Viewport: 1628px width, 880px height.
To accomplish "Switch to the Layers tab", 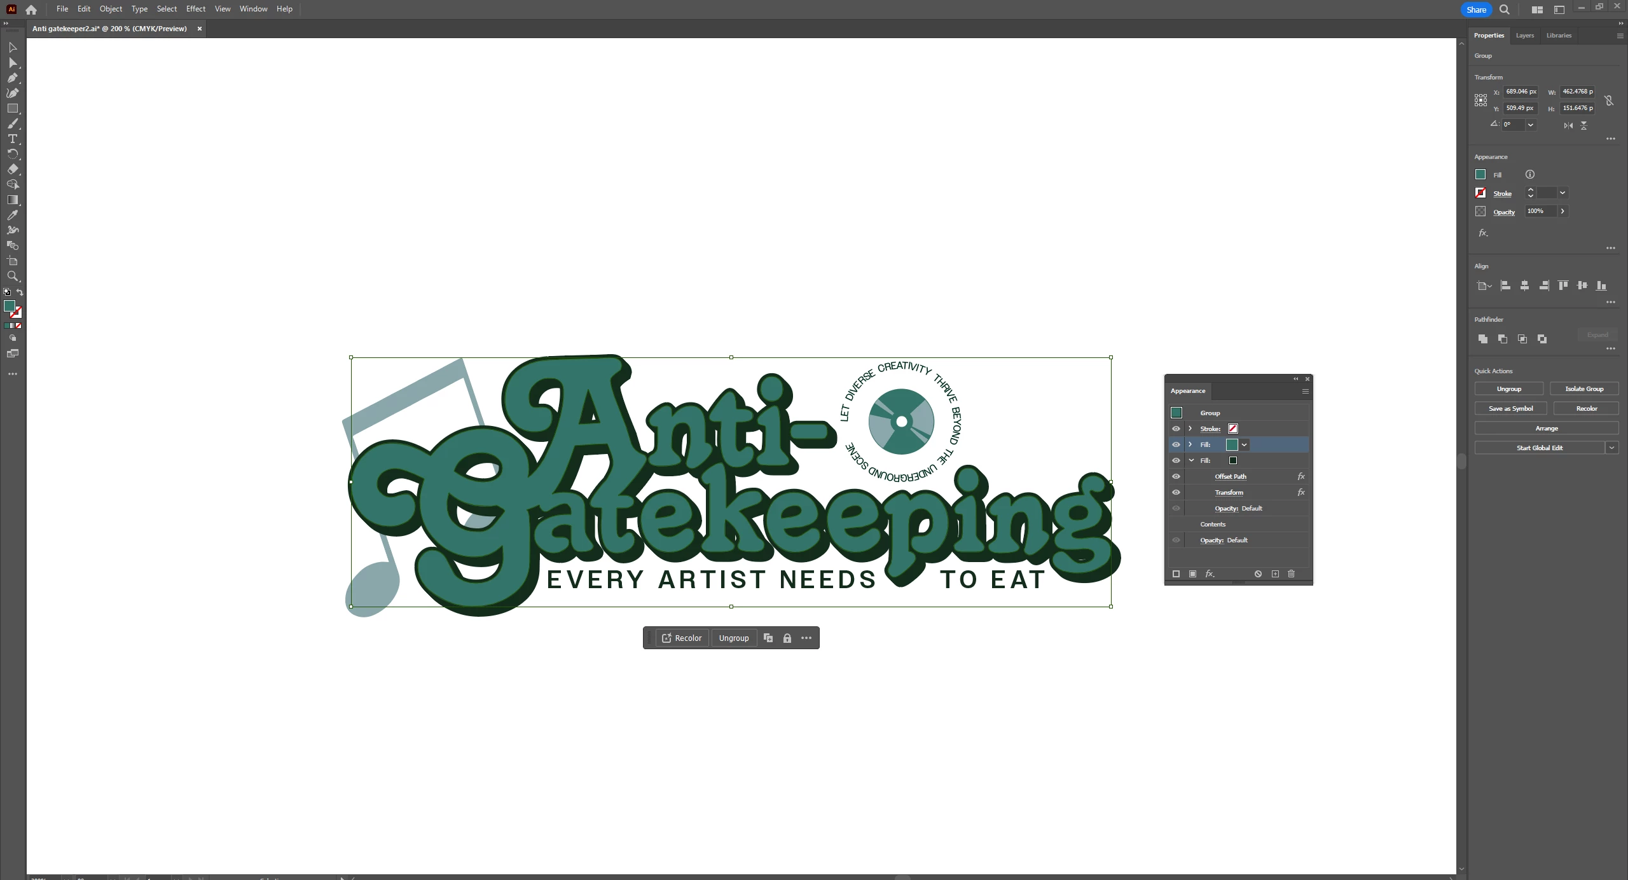I will [x=1524, y=36].
